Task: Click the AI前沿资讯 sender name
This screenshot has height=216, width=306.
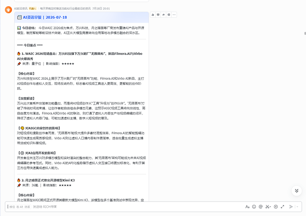Action: click(x=21, y=8)
